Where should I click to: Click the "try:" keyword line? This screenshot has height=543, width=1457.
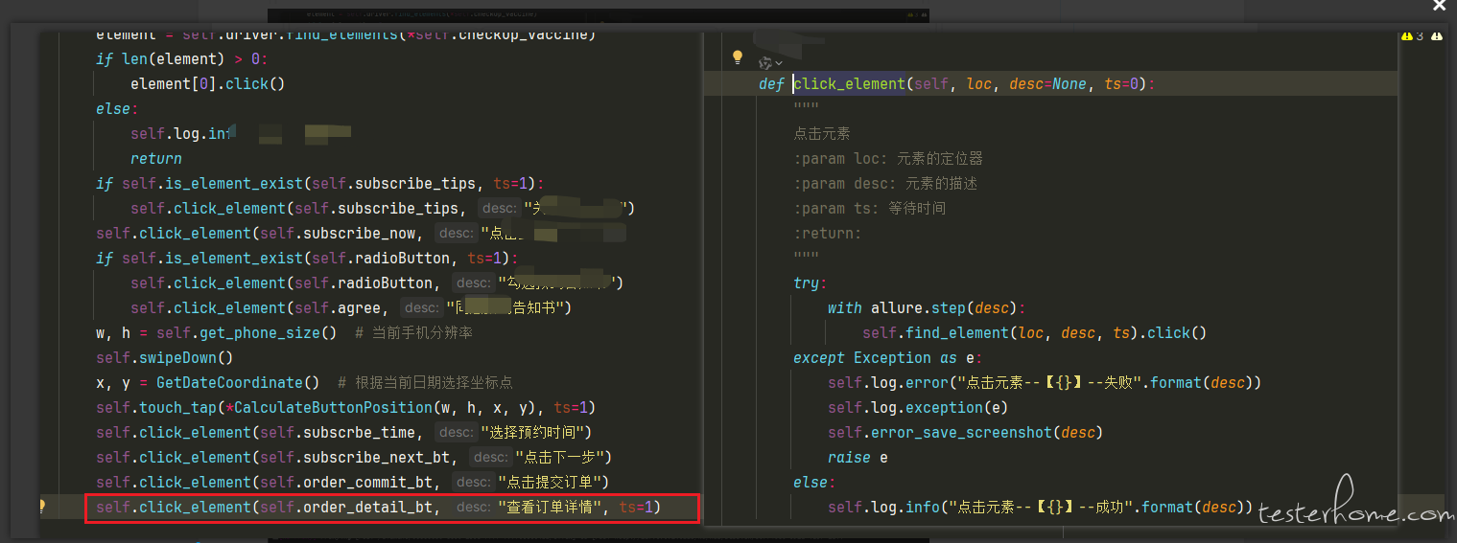(x=810, y=283)
